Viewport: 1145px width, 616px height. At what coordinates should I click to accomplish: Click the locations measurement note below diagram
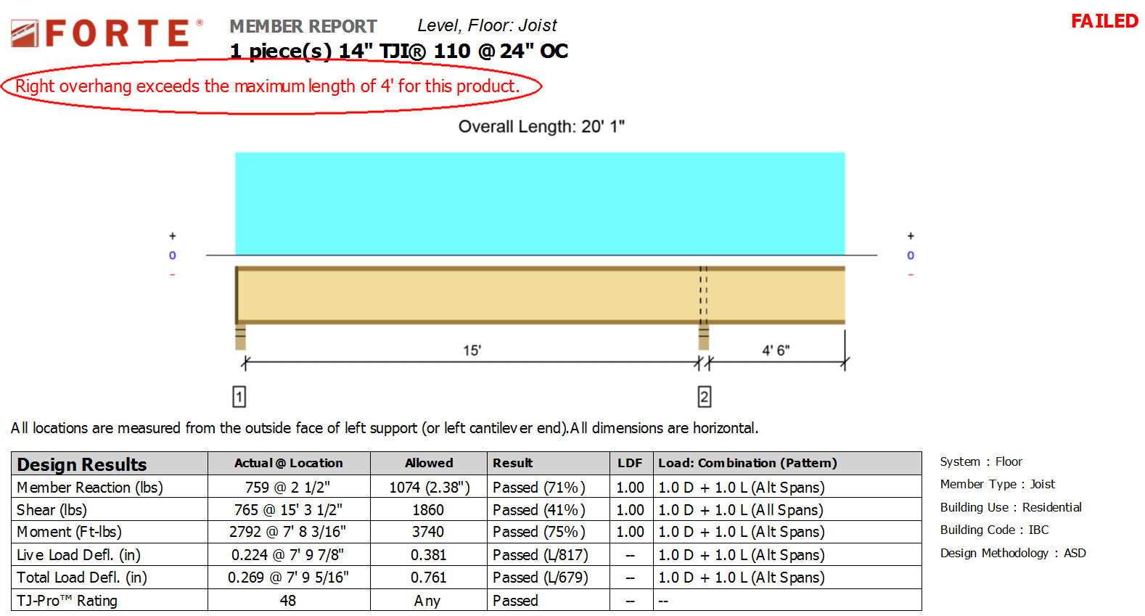tap(385, 428)
